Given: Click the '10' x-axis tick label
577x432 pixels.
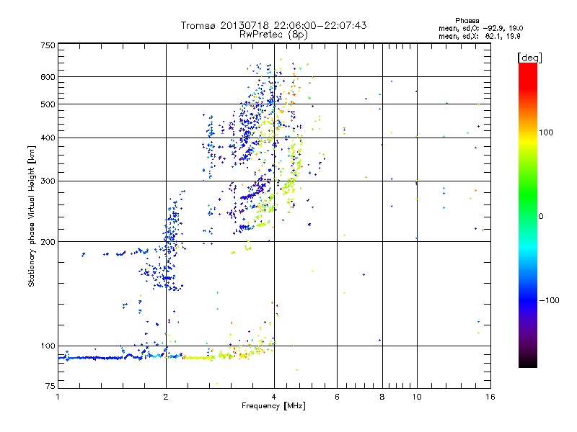Looking at the screenshot, I should [417, 397].
